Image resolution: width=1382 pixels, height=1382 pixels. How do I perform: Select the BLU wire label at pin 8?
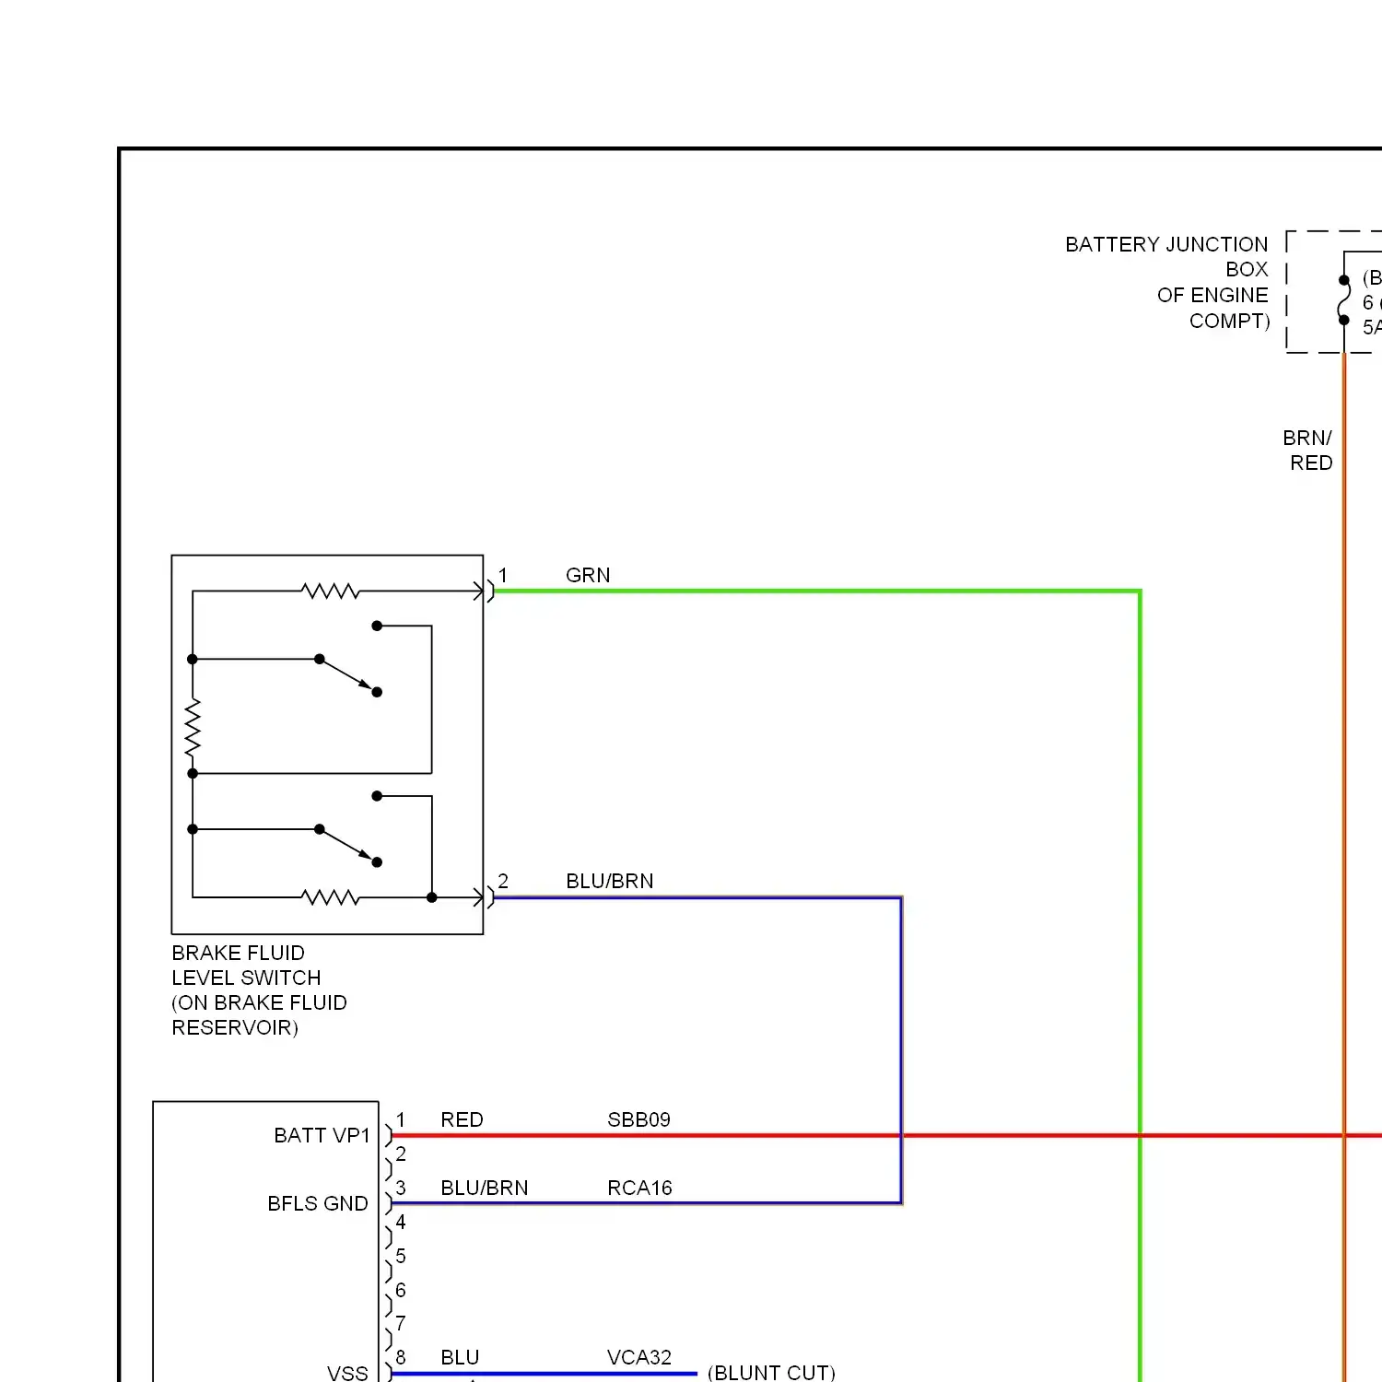coord(460,1357)
